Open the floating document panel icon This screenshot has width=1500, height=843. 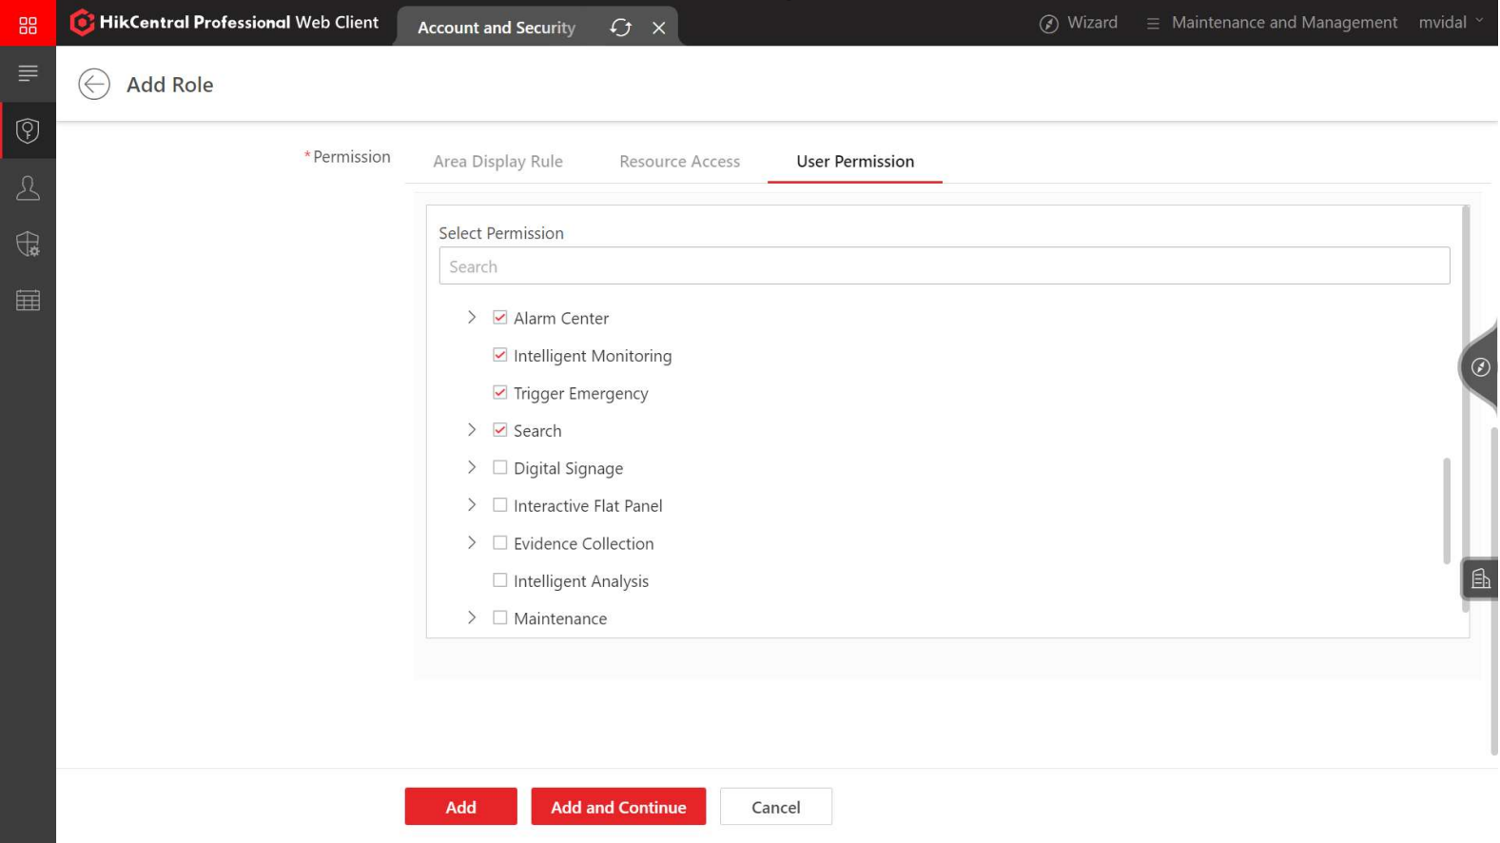tap(1480, 578)
